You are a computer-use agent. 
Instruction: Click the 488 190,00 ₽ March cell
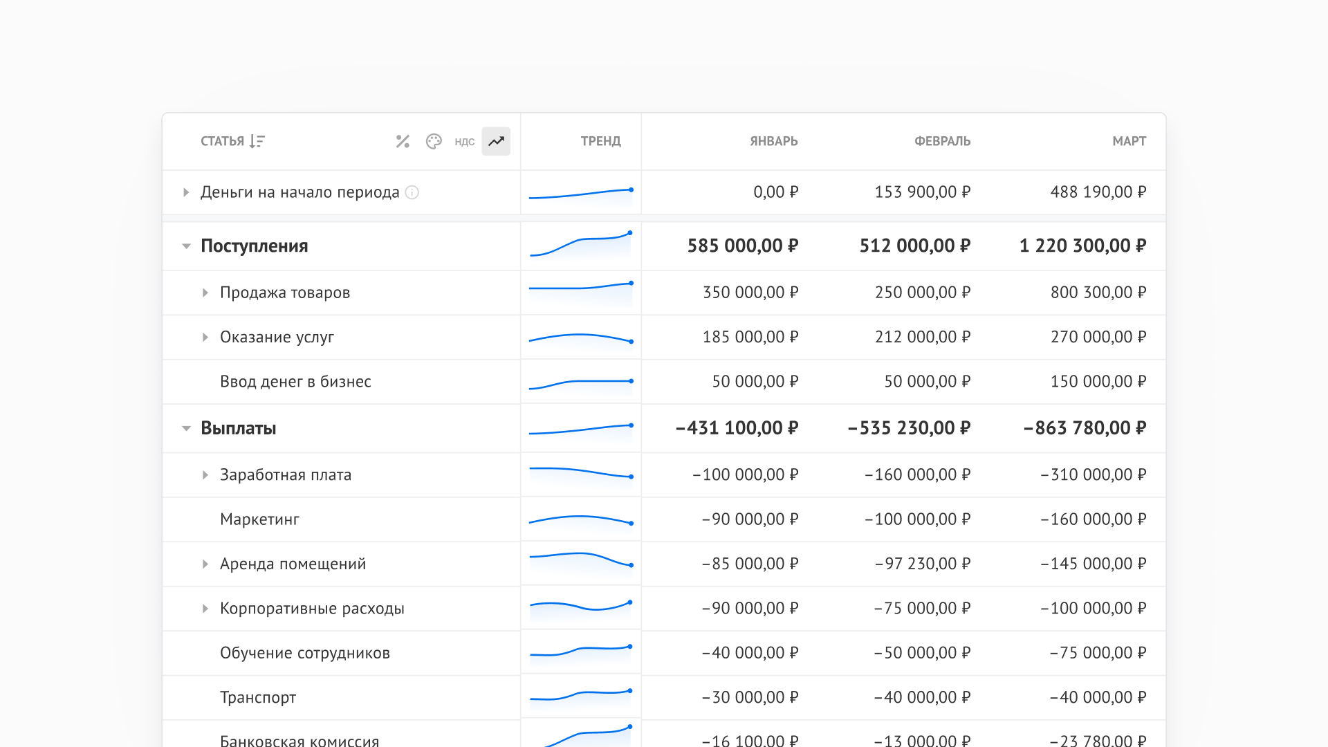(1098, 192)
